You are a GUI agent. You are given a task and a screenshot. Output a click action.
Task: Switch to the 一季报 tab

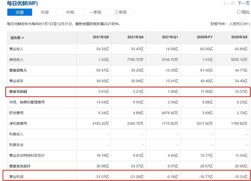95,12
